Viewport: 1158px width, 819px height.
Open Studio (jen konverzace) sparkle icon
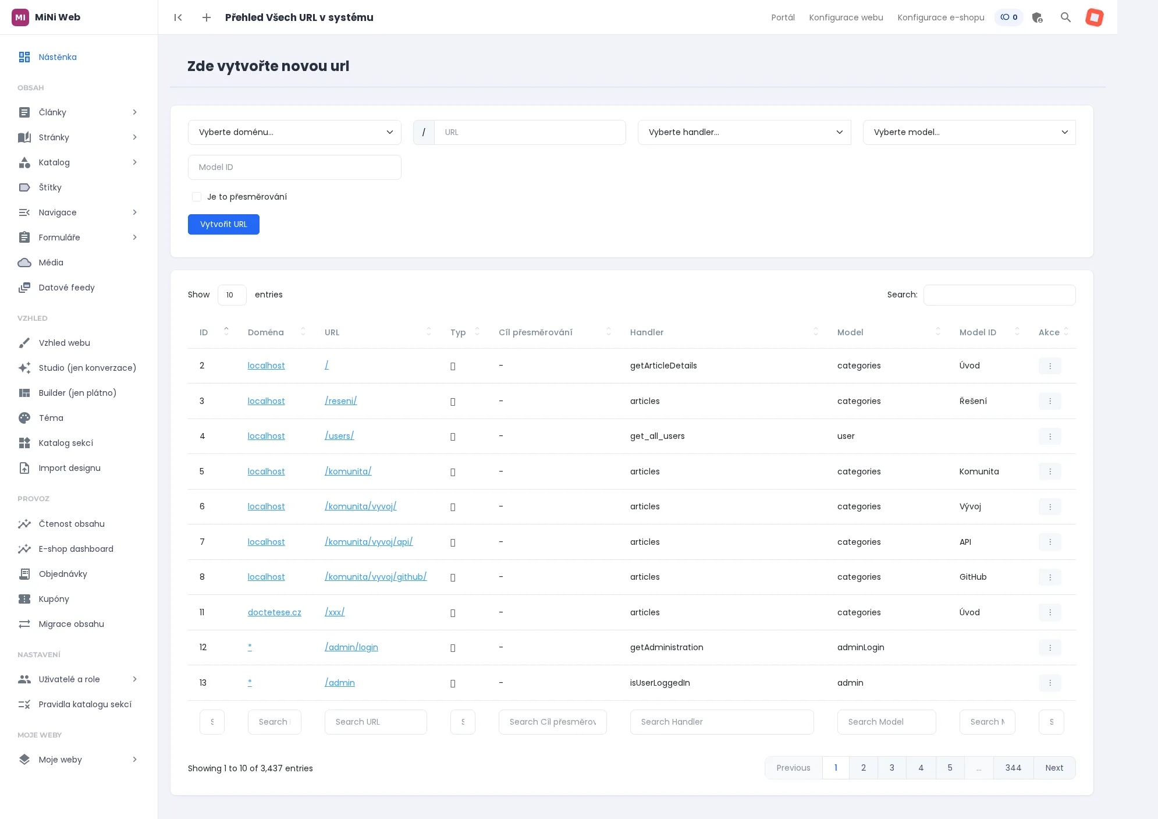24,368
